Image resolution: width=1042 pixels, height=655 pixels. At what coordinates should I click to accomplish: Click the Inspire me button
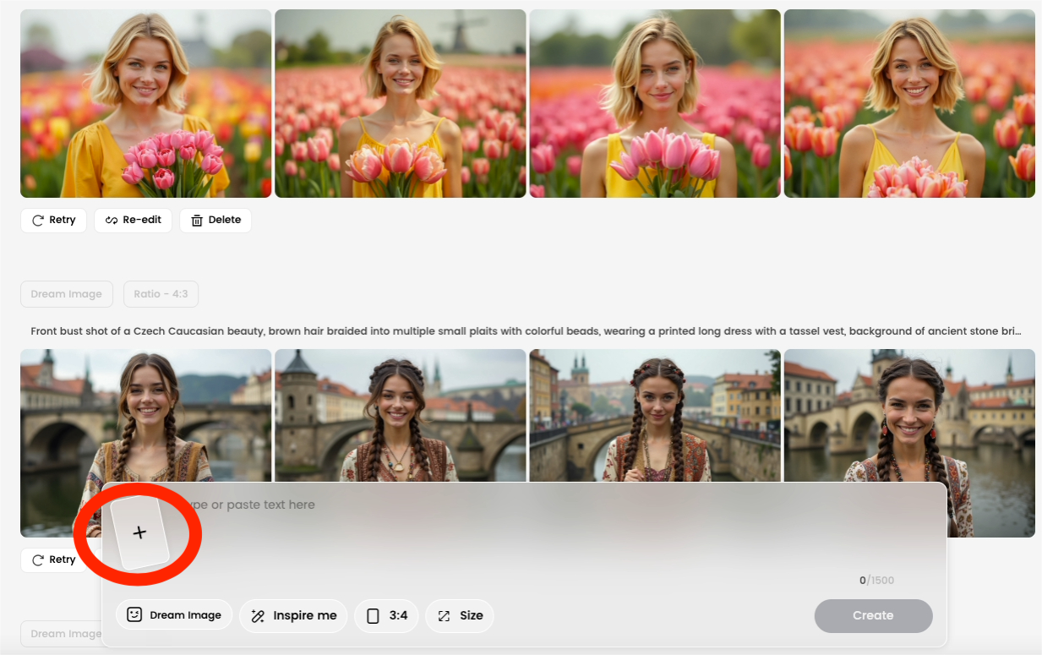[293, 615]
